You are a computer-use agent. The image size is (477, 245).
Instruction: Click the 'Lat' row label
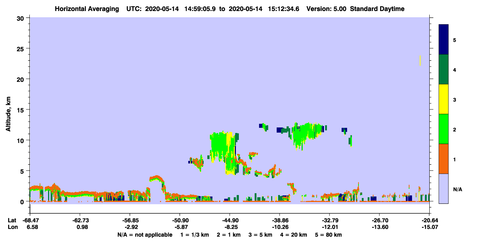pos(12,220)
